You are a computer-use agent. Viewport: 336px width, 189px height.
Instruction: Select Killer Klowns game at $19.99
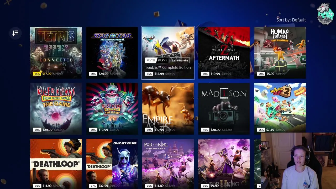coord(112,109)
